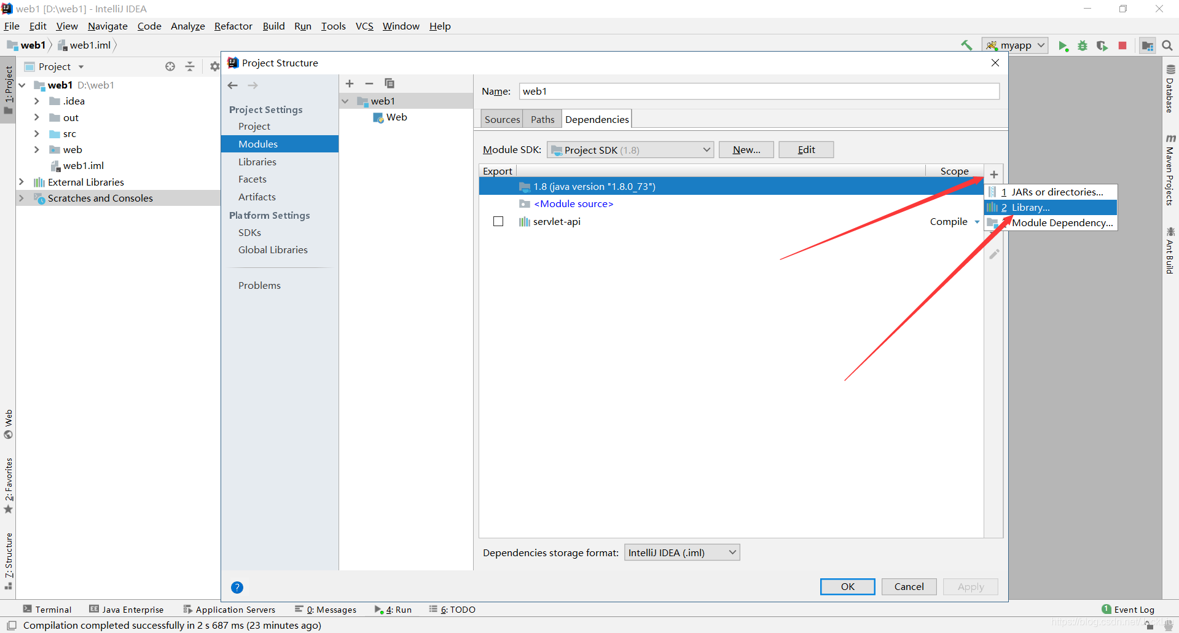Add dependency with plus button
This screenshot has width=1179, height=633.
pyautogui.click(x=994, y=175)
